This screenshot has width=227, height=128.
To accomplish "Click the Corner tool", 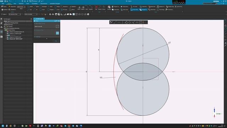I will pyautogui.click(x=104, y=8).
